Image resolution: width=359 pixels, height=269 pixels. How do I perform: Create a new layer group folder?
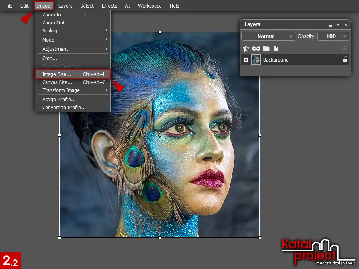tap(266, 48)
